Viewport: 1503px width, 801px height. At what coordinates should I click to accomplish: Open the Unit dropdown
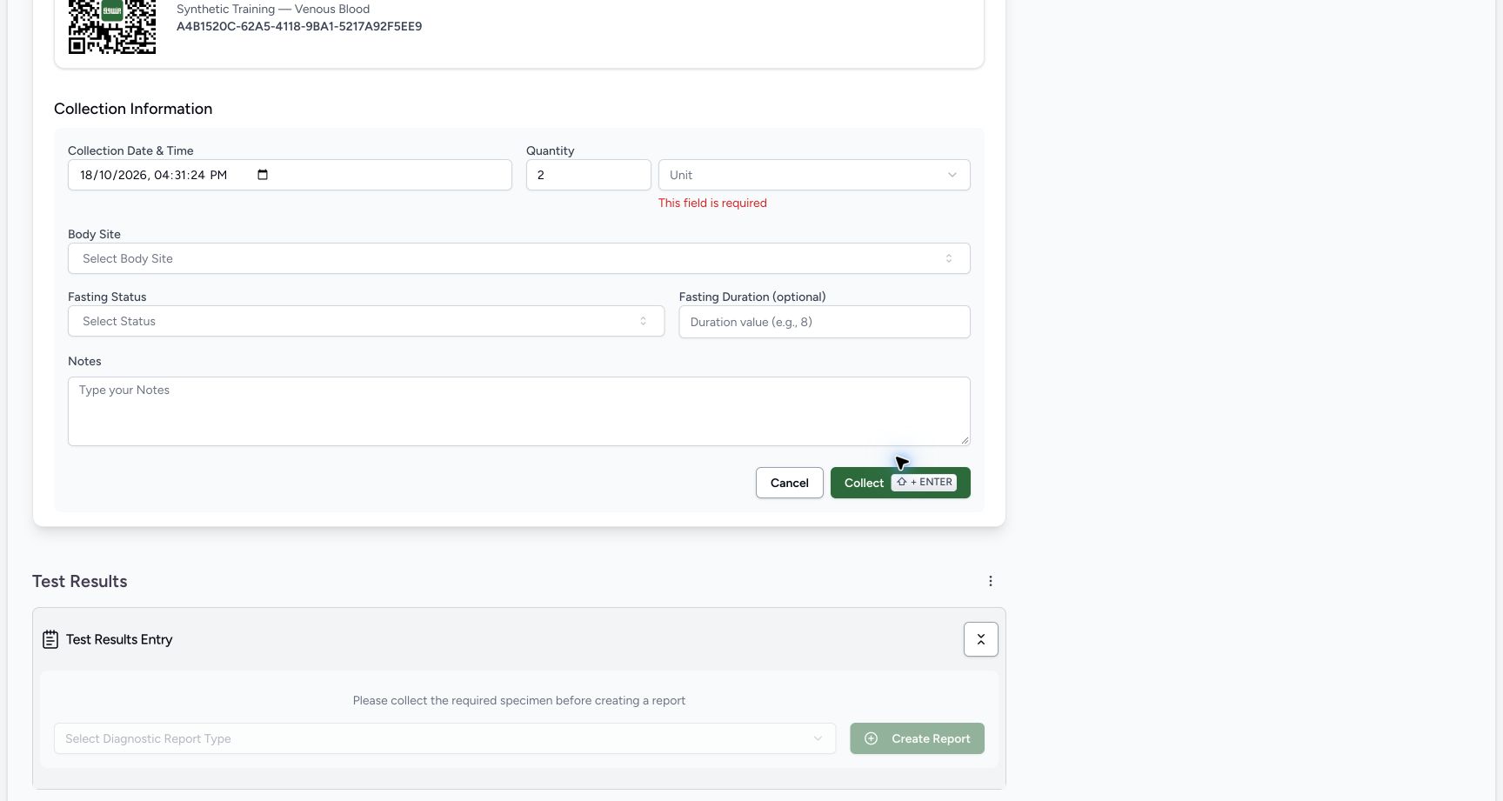click(814, 175)
